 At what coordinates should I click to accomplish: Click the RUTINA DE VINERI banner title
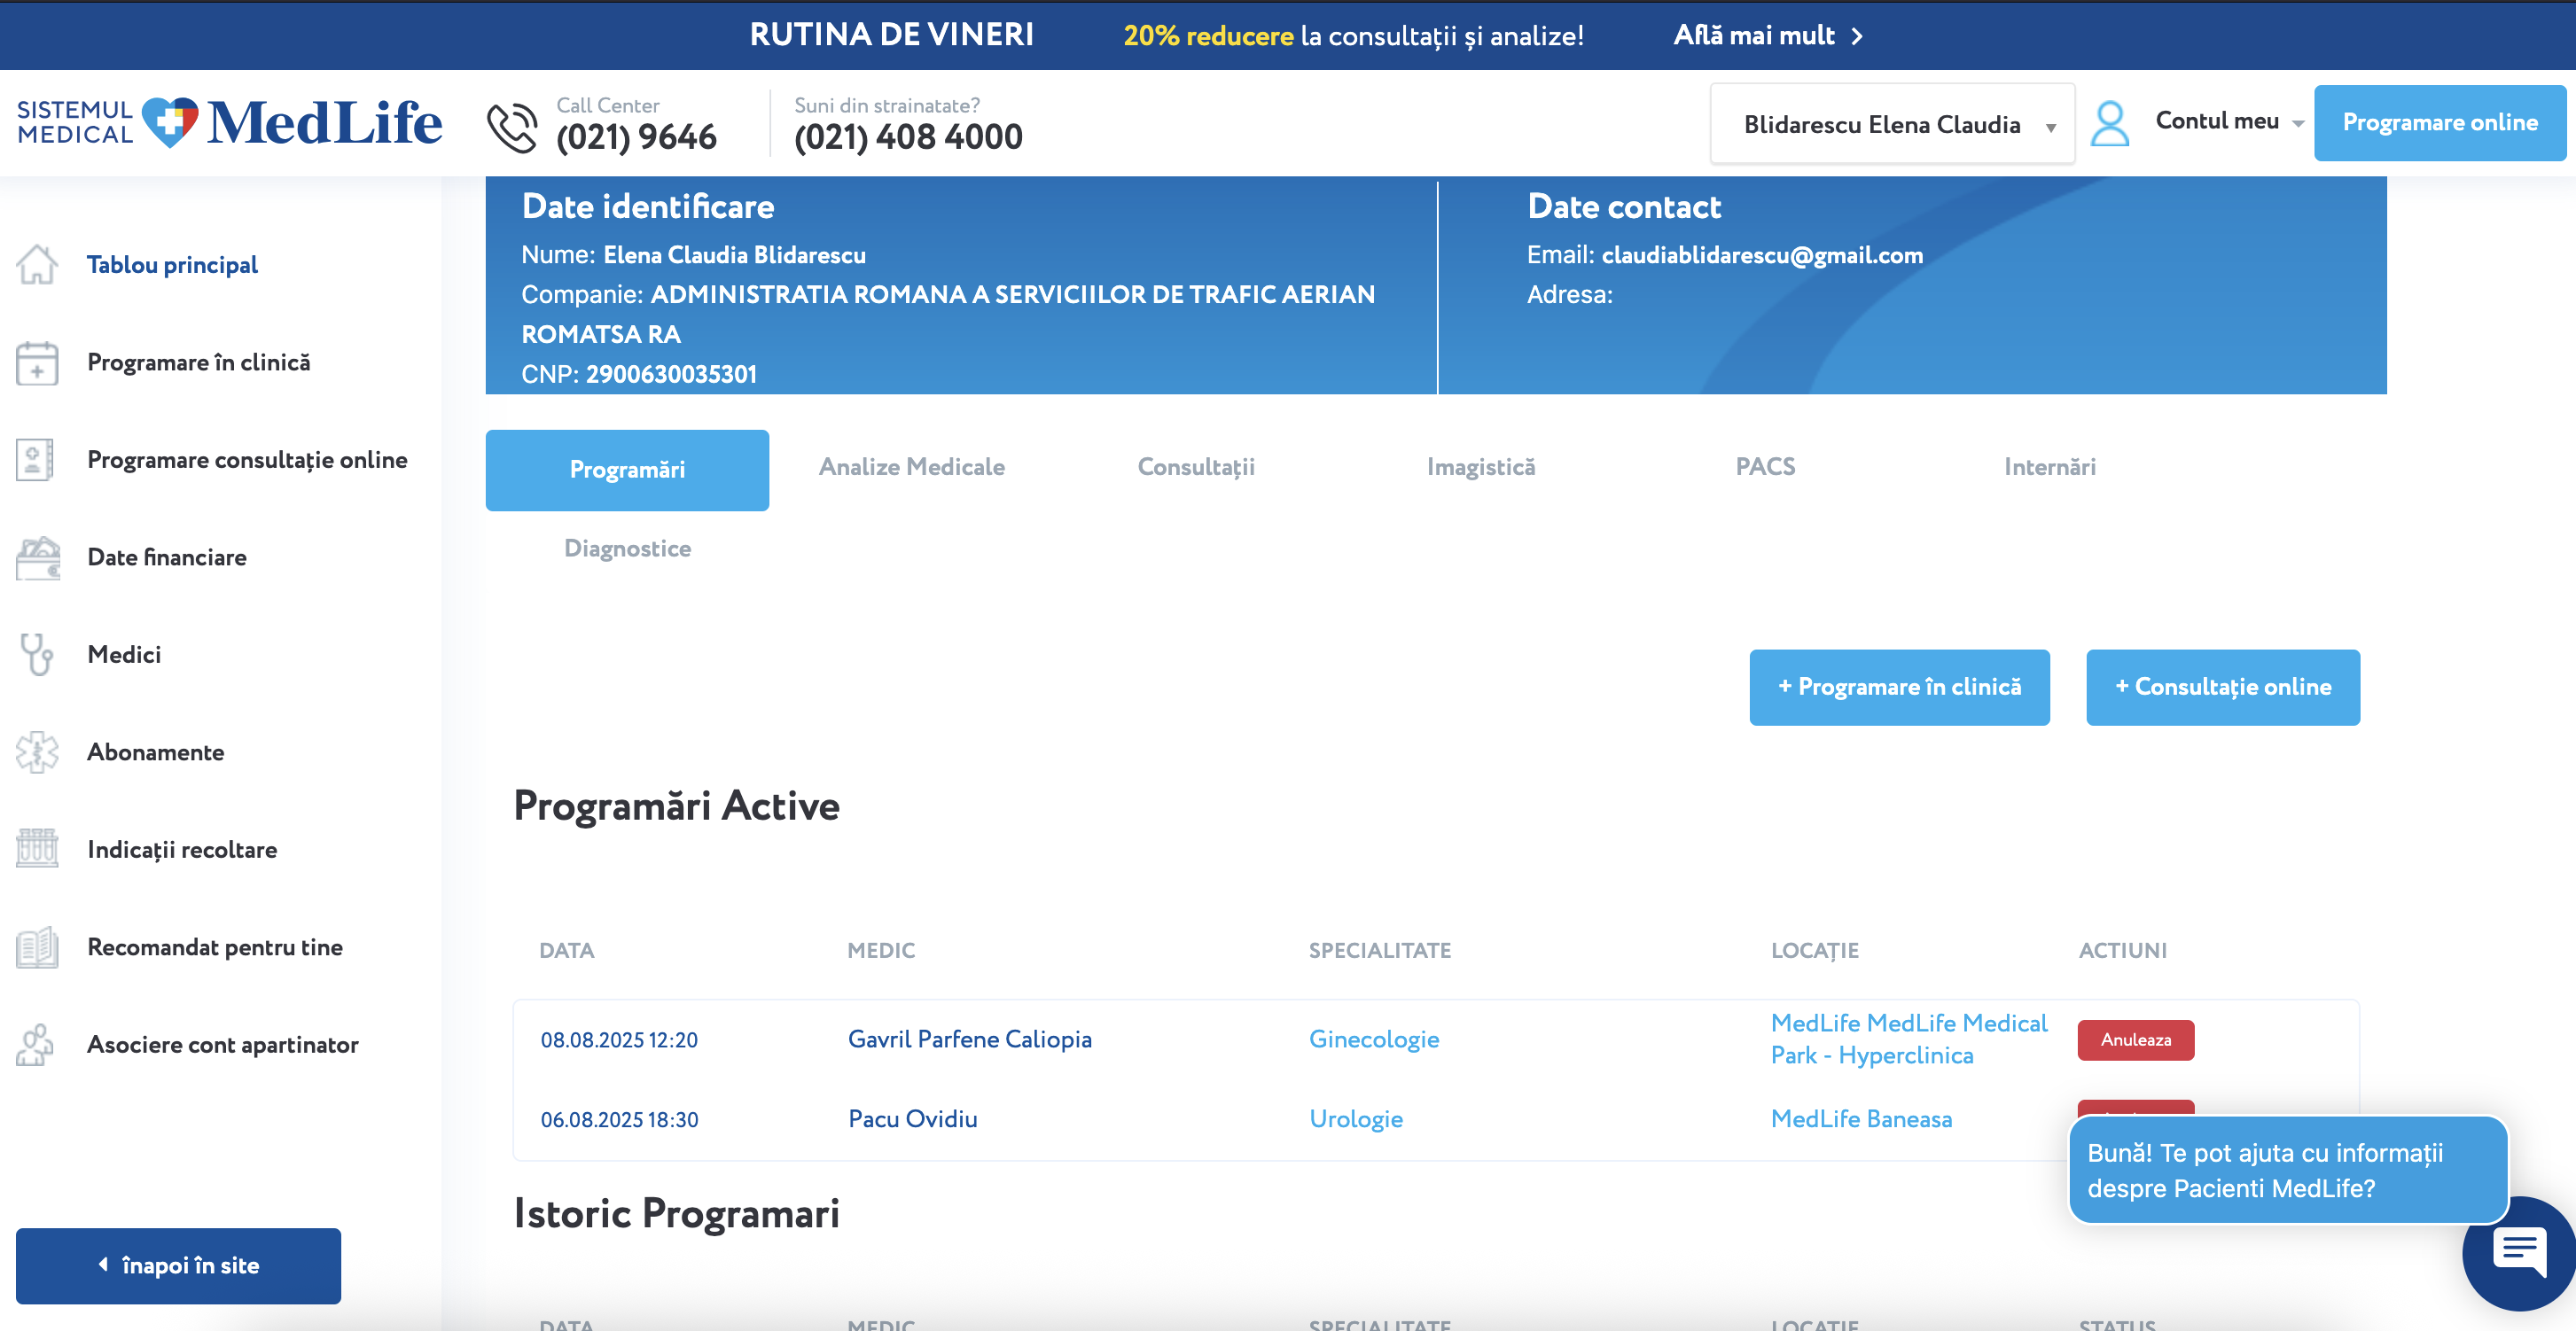click(891, 35)
